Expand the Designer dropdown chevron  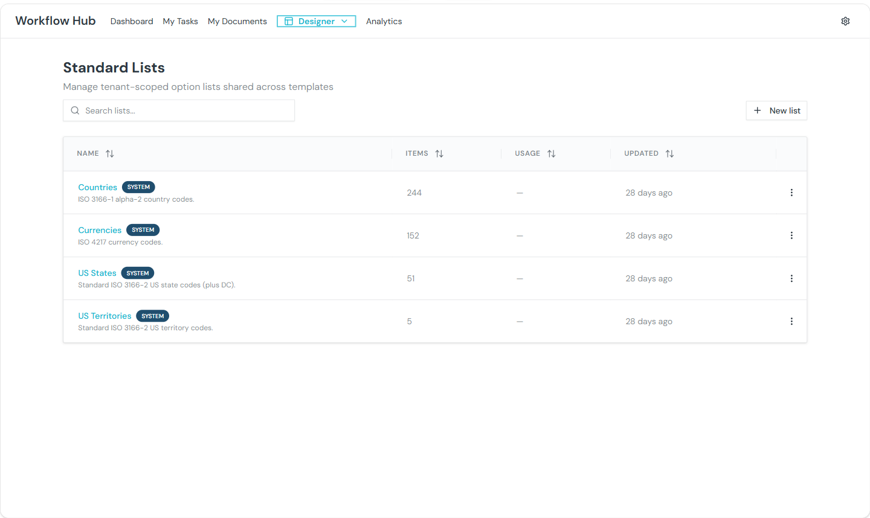344,21
